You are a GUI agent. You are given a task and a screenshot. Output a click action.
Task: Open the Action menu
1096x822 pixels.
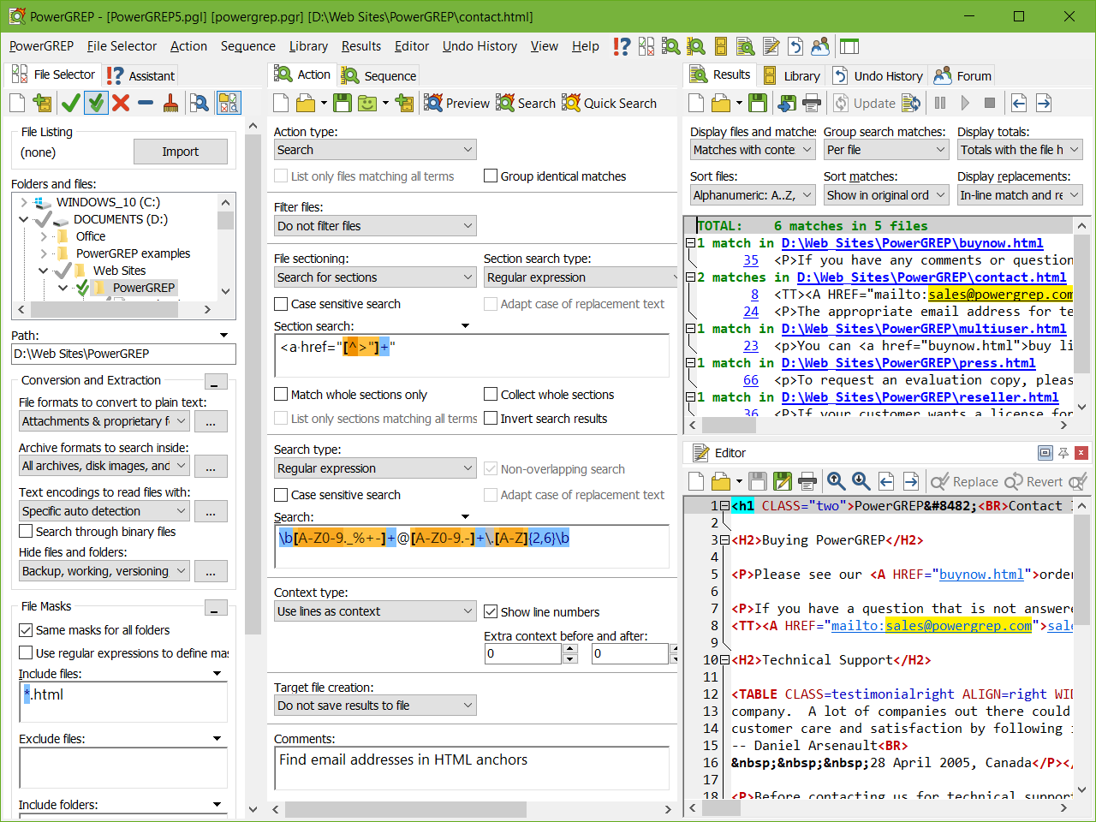[188, 46]
